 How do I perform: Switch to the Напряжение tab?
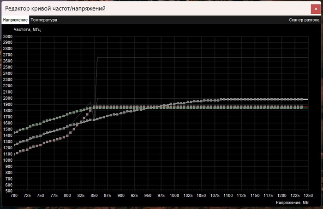coord(15,20)
